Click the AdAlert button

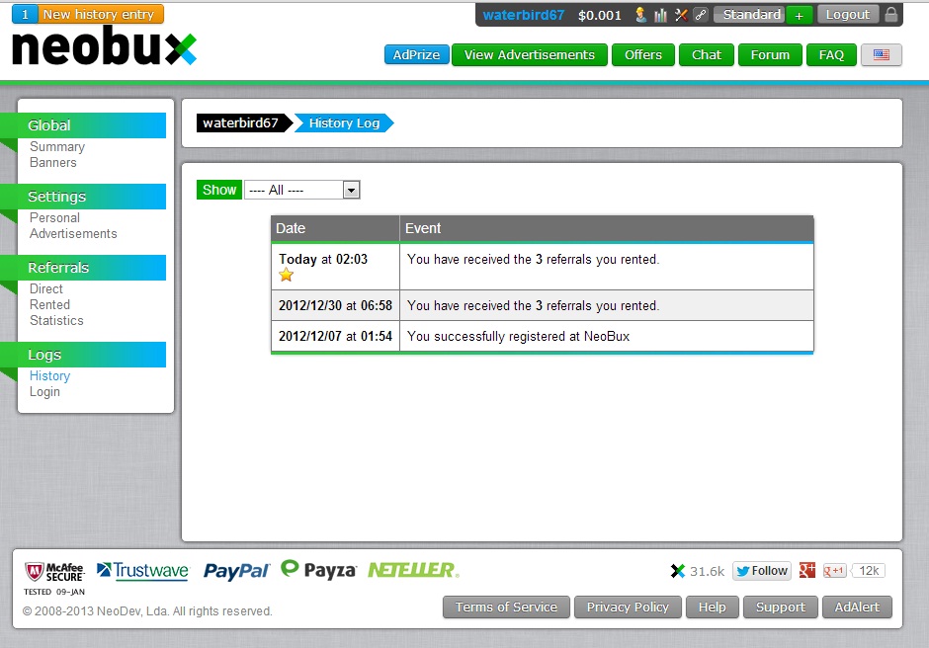pyautogui.click(x=857, y=607)
